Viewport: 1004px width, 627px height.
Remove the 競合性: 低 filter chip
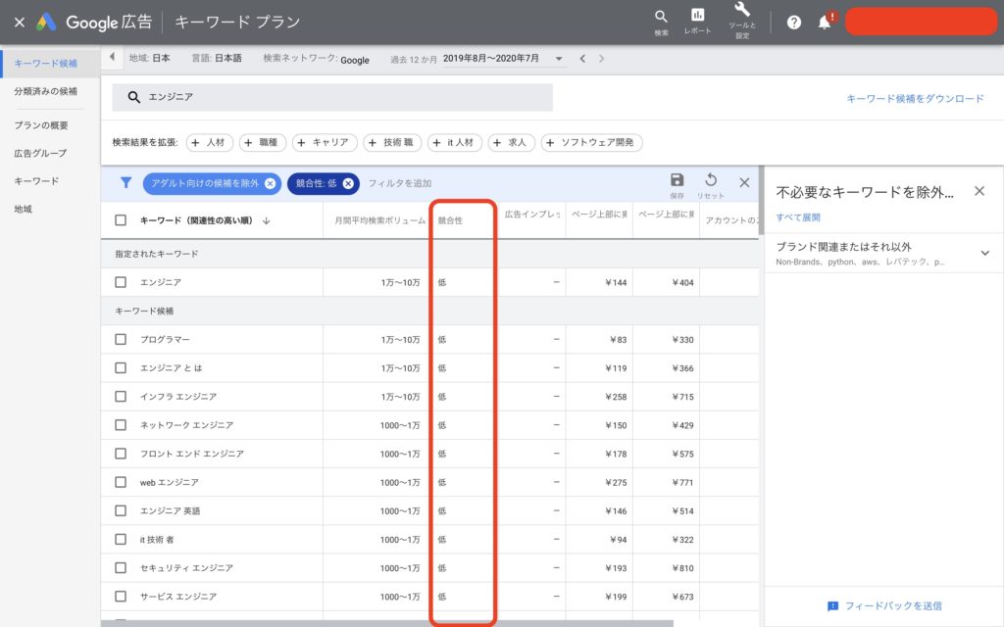pos(348,183)
